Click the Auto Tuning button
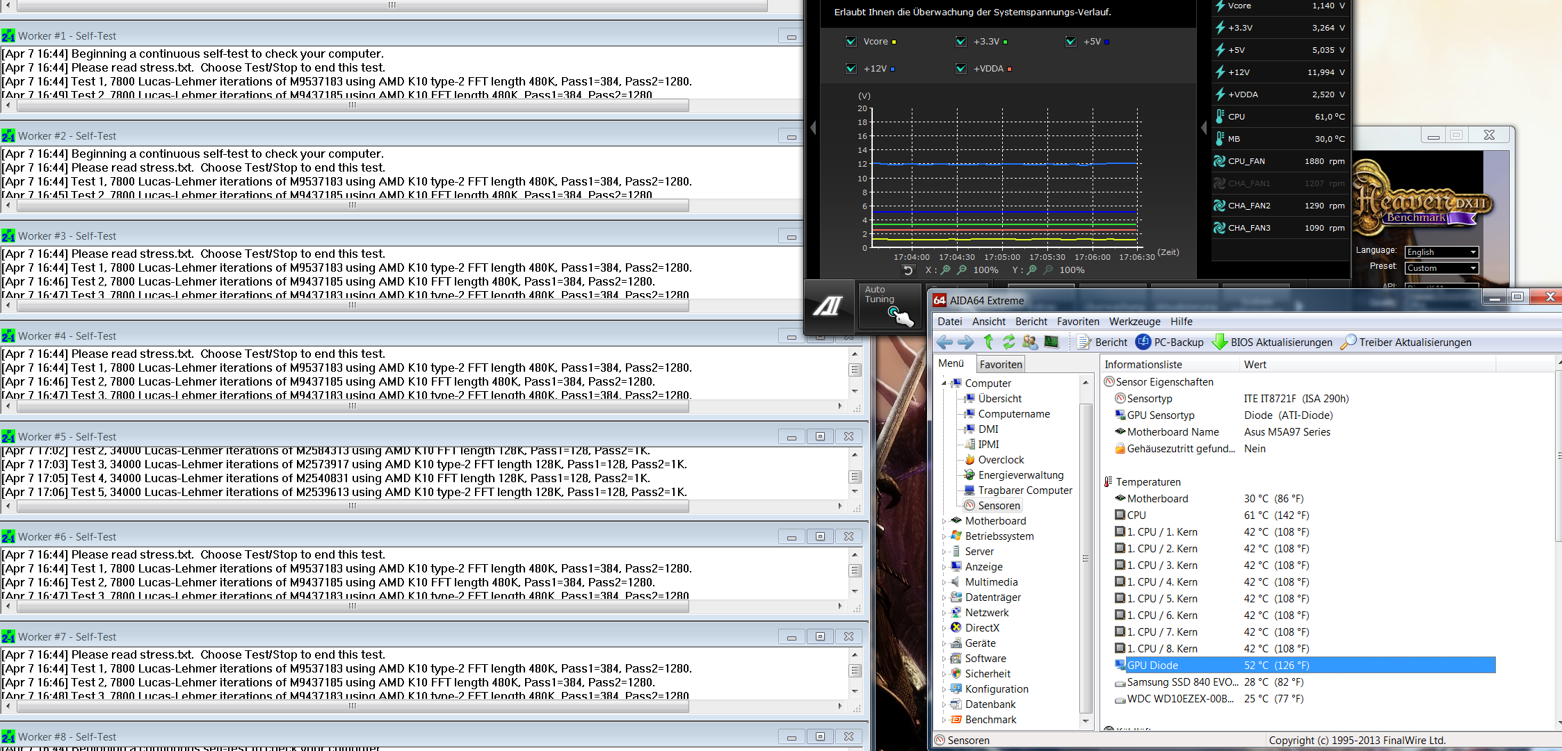Image resolution: width=1562 pixels, height=751 pixels. (x=889, y=306)
